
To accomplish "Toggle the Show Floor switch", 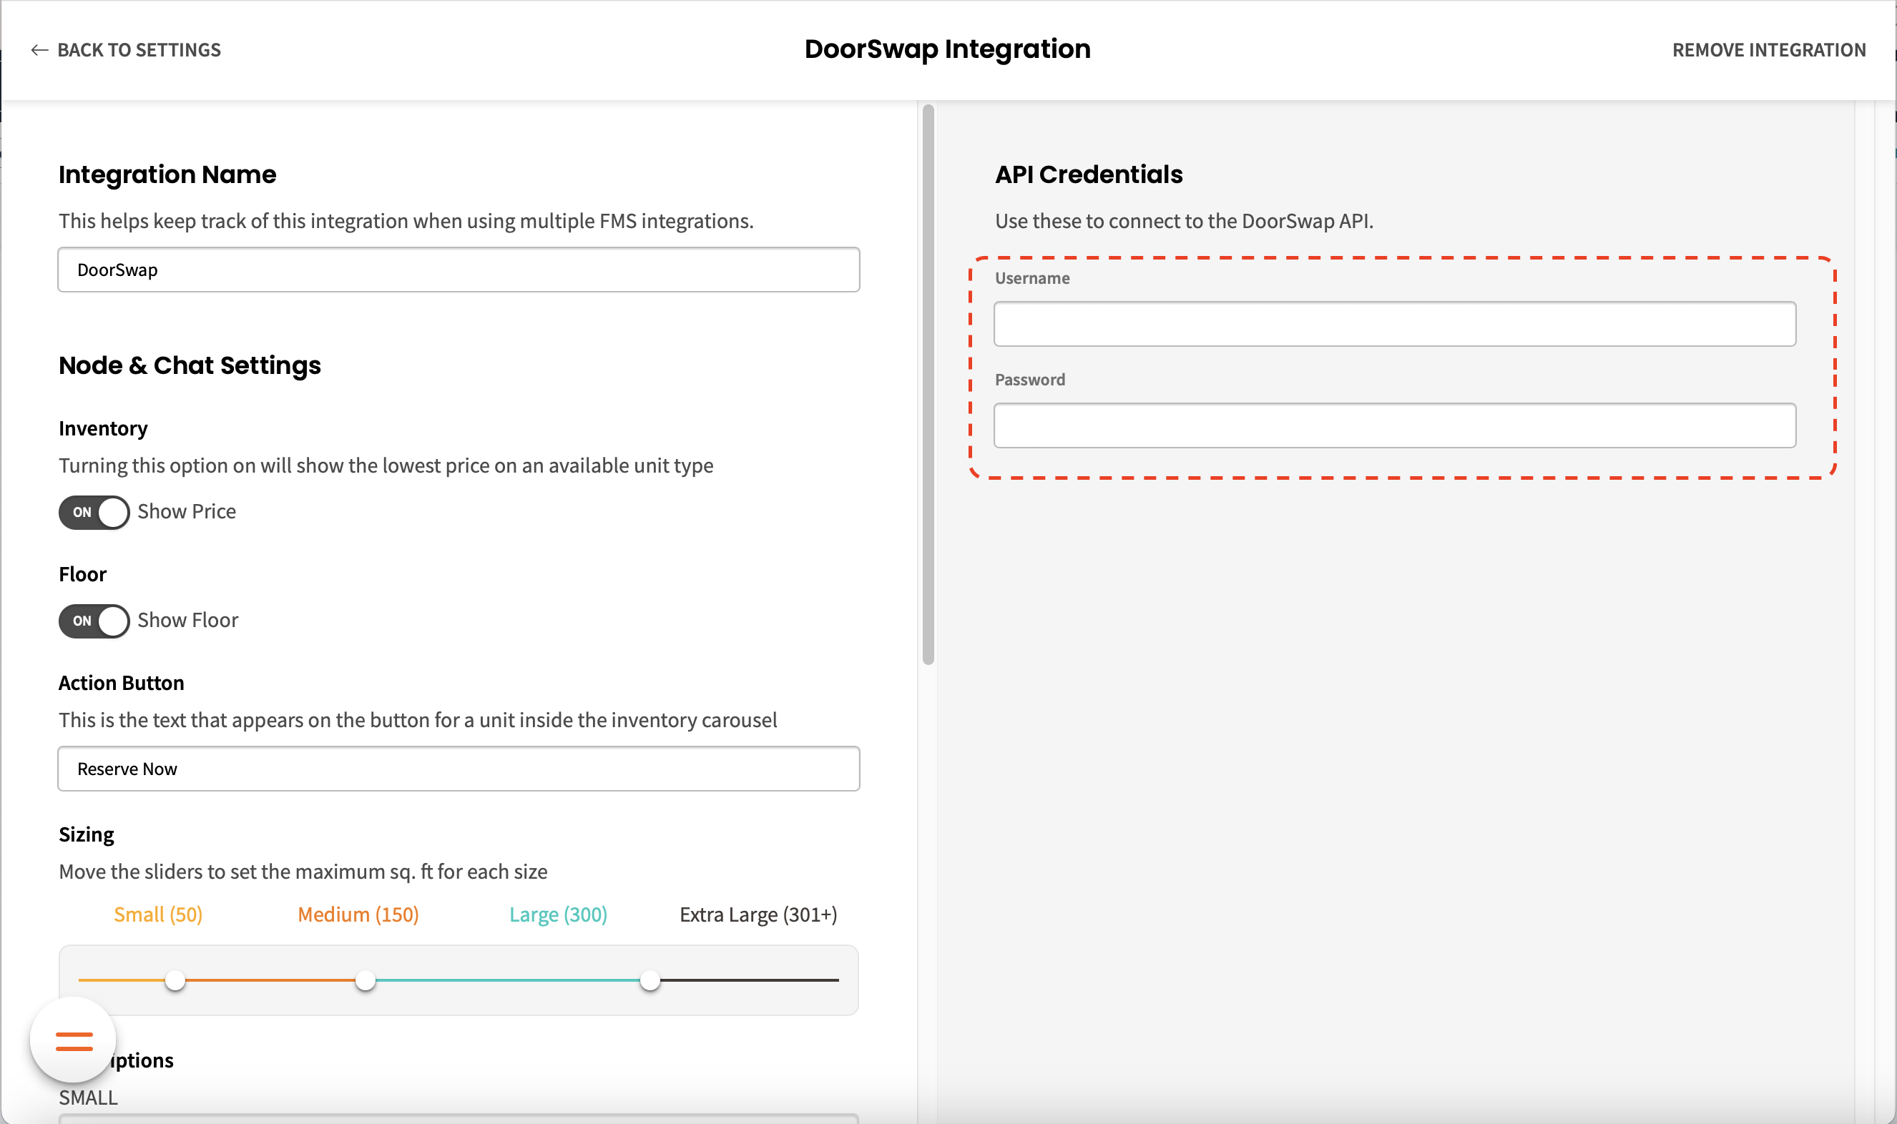I will 94,621.
